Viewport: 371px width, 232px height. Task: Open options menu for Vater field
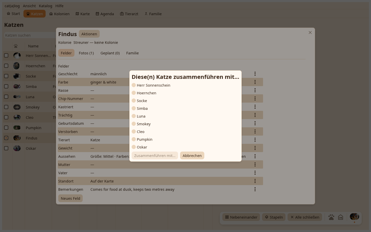pyautogui.click(x=255, y=173)
